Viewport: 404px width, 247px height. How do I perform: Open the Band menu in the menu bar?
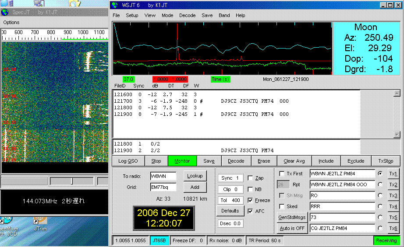click(x=224, y=15)
